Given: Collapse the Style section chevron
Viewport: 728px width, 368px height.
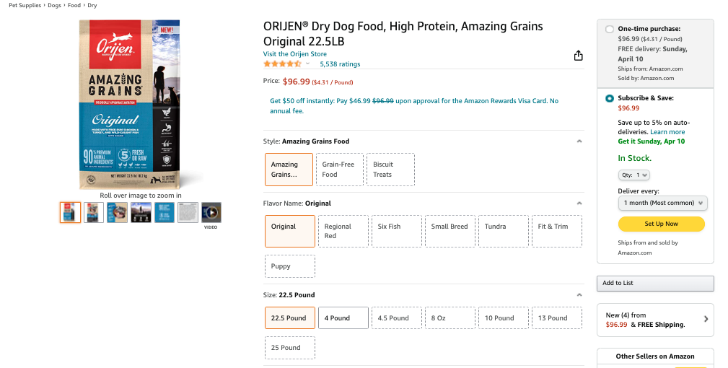Looking at the screenshot, I should pos(579,141).
